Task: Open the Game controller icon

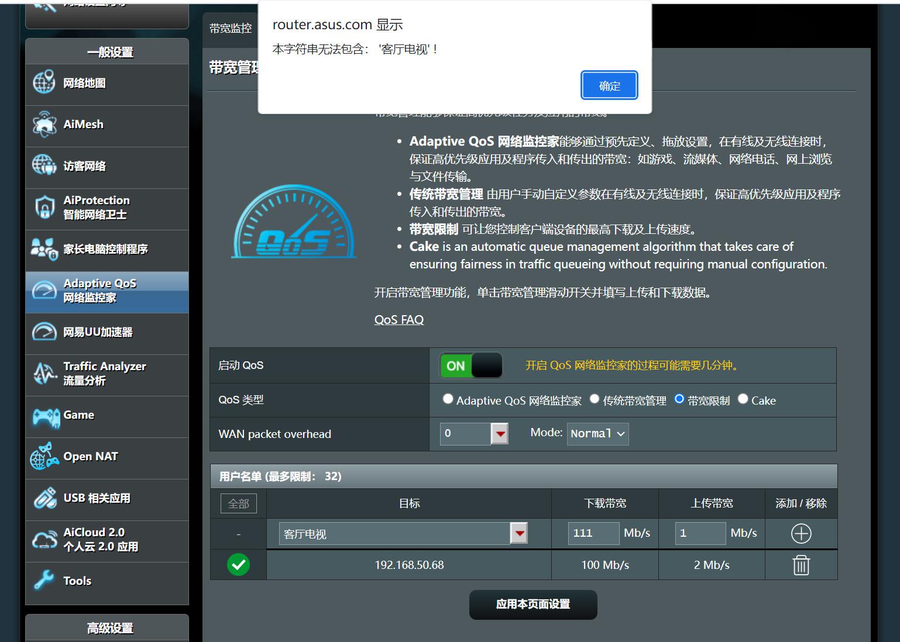Action: tap(46, 416)
